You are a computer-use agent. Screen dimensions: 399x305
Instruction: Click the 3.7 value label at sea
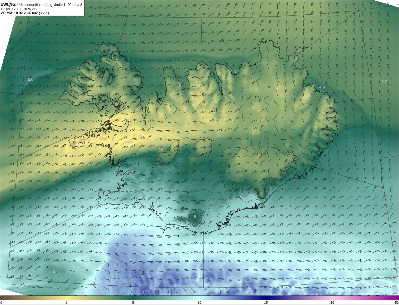click(384, 82)
